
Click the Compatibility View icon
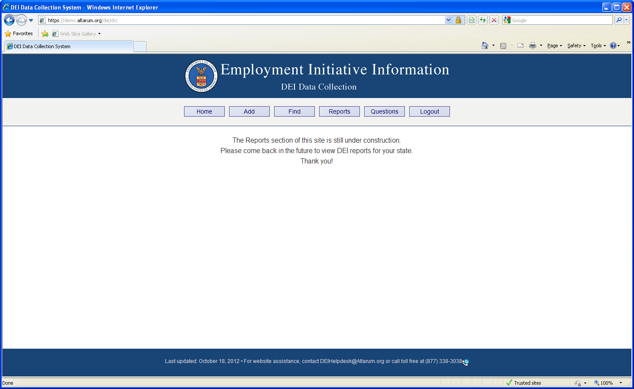pyautogui.click(x=472, y=20)
